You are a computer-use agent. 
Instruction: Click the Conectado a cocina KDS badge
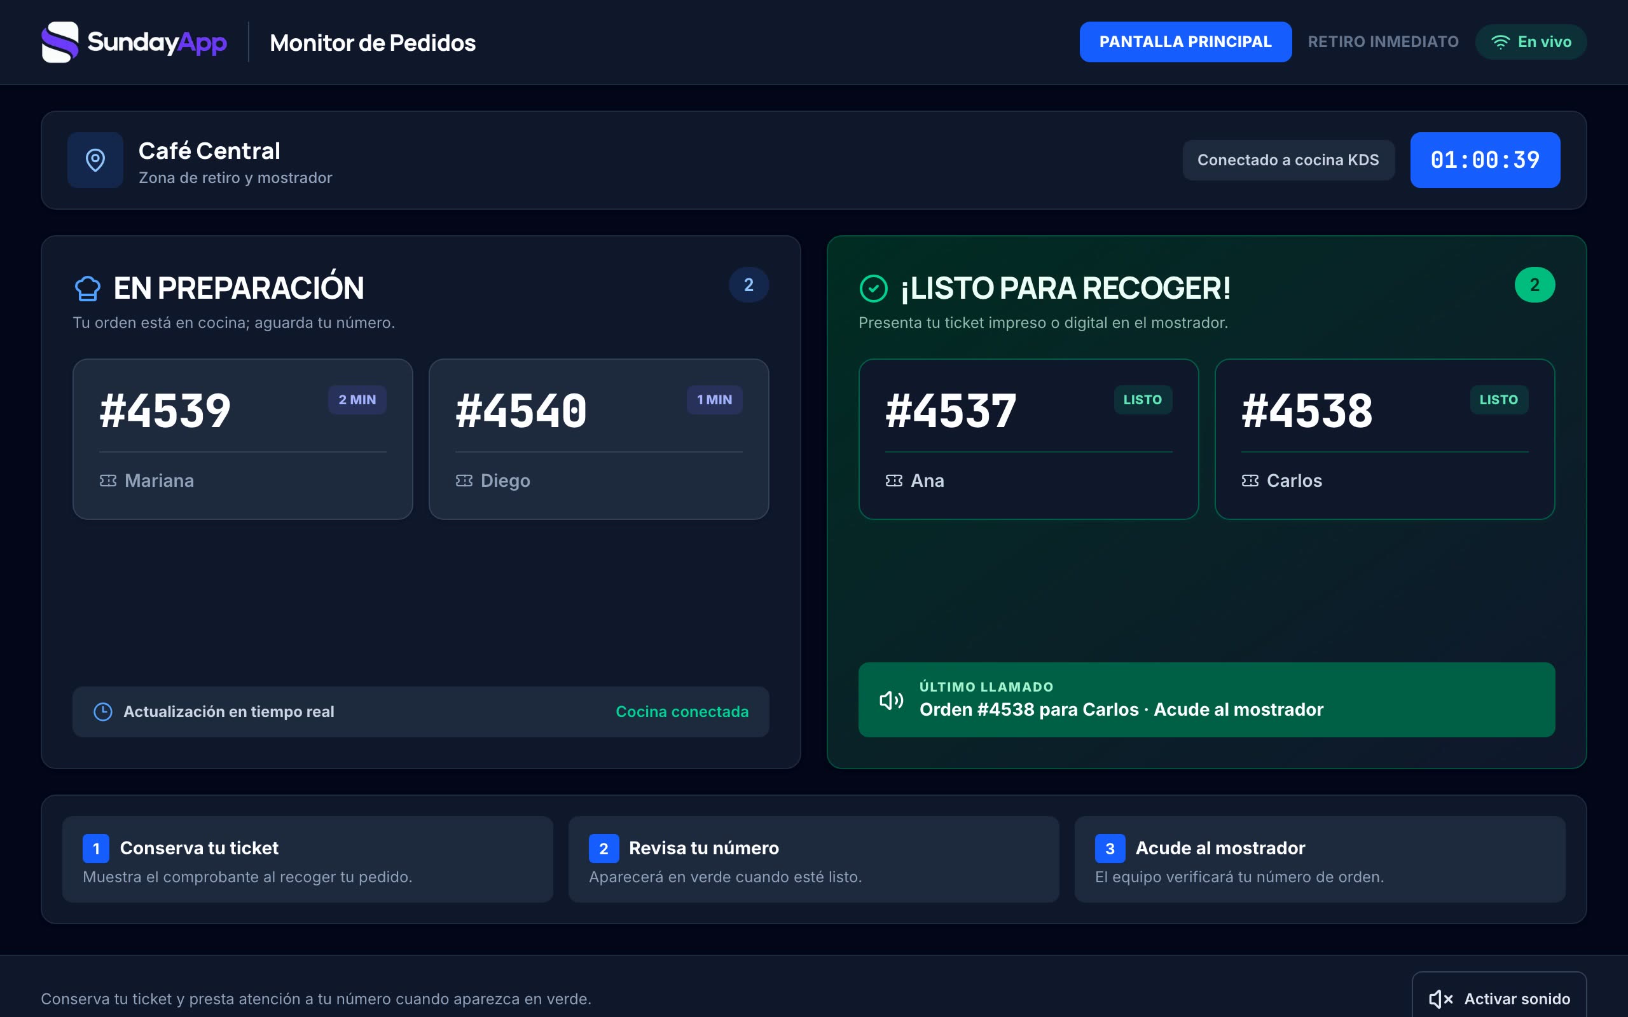click(1288, 160)
